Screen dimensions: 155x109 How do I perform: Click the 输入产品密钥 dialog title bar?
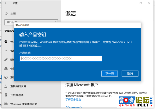77,25
